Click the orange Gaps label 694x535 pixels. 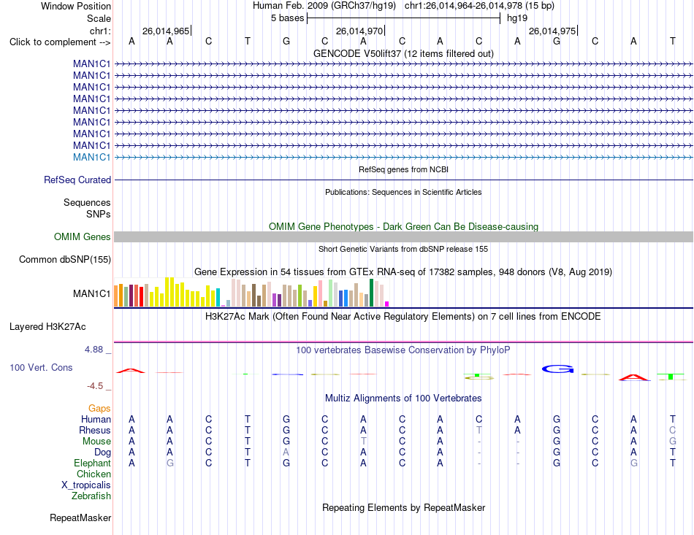coord(99,408)
